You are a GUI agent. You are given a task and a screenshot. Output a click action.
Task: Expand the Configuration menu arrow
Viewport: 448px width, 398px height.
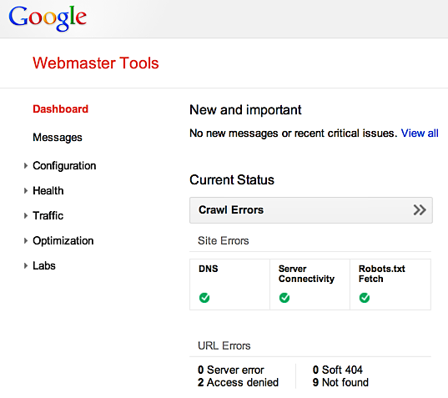coord(26,166)
